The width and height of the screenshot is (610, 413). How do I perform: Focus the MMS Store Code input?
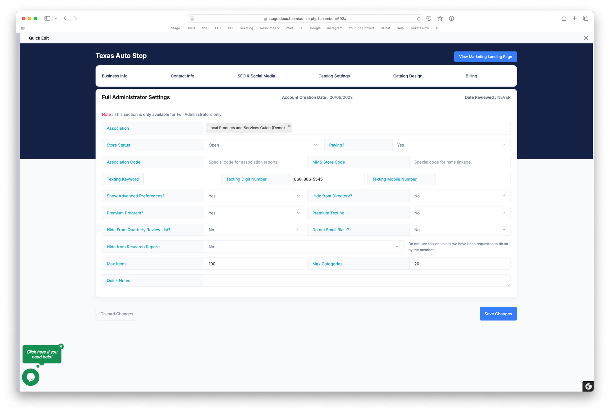(460, 162)
